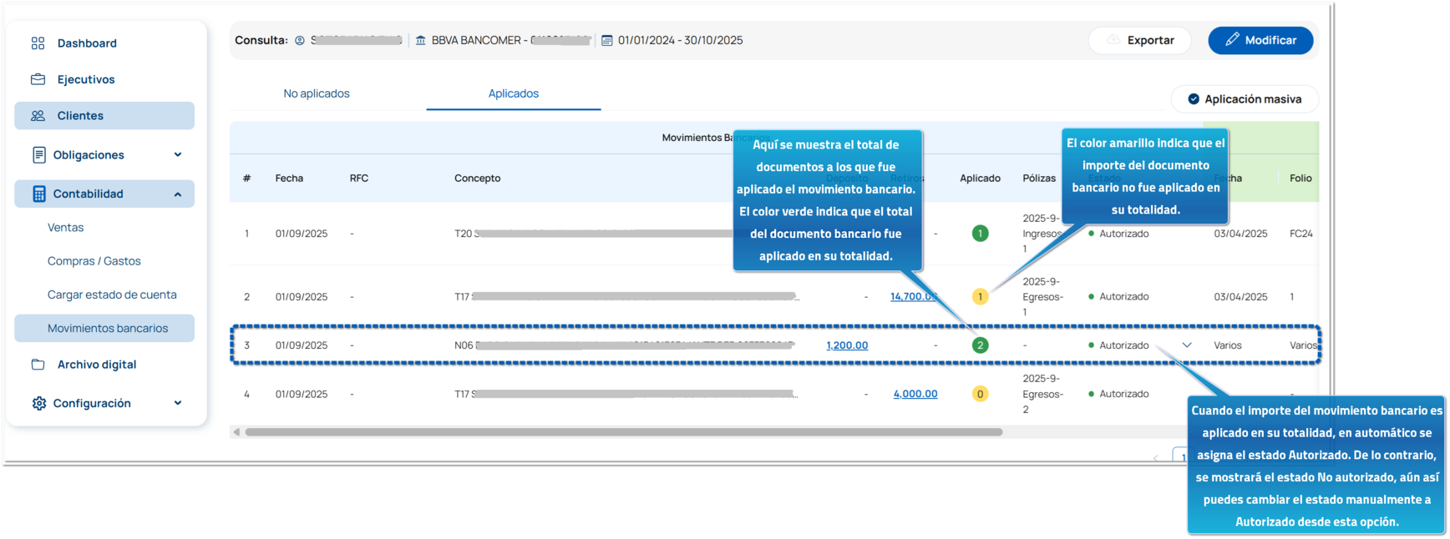Click the Modificar button
1450x539 pixels.
pyautogui.click(x=1260, y=40)
